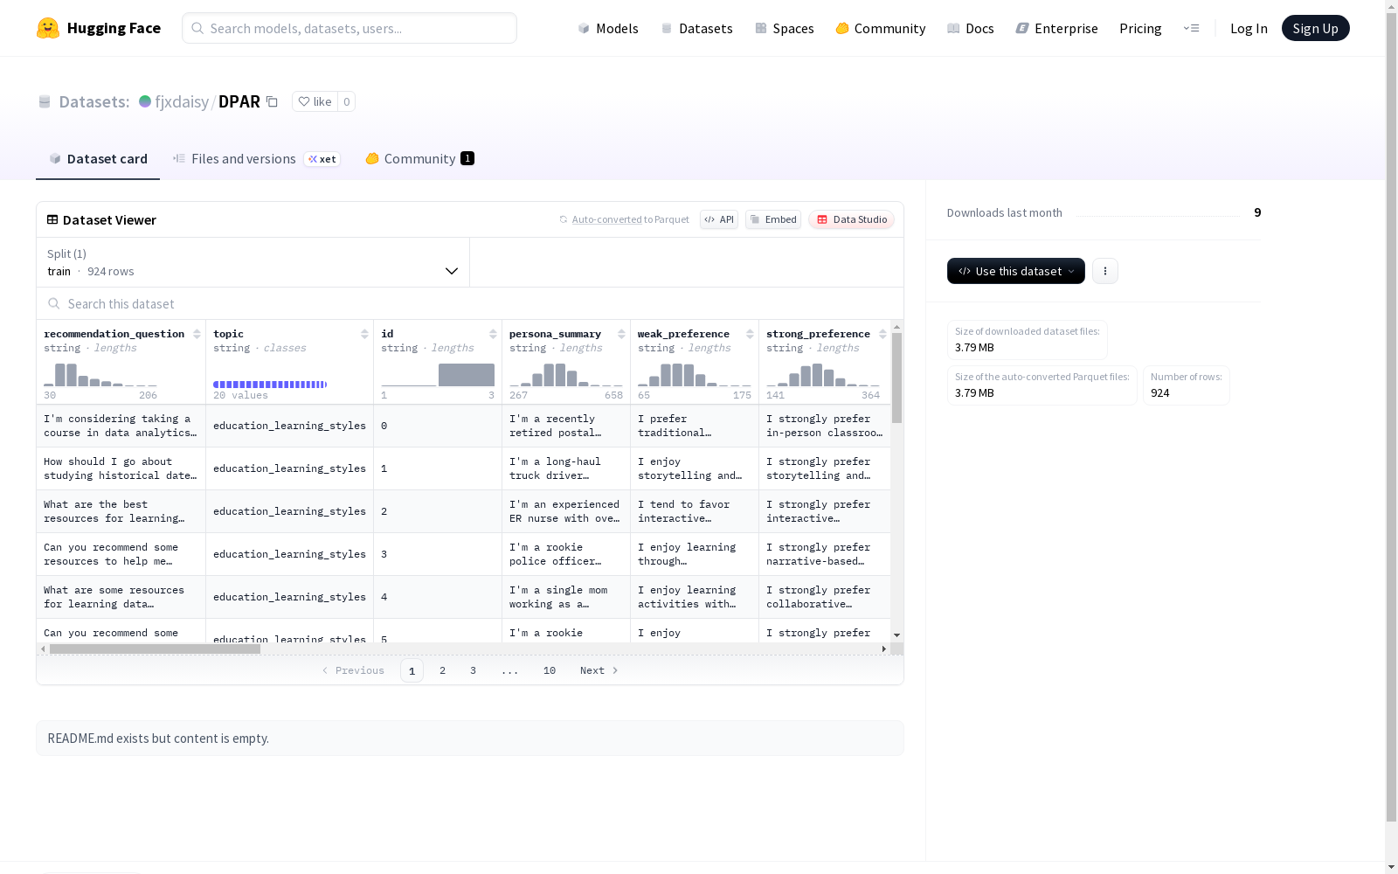The height and width of the screenshot is (874, 1398).
Task: Open the Models page
Action: click(x=608, y=28)
